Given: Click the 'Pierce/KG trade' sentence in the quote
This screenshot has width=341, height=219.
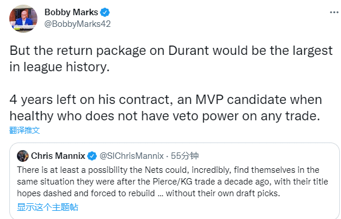Looking at the screenshot, I should point(172,182).
